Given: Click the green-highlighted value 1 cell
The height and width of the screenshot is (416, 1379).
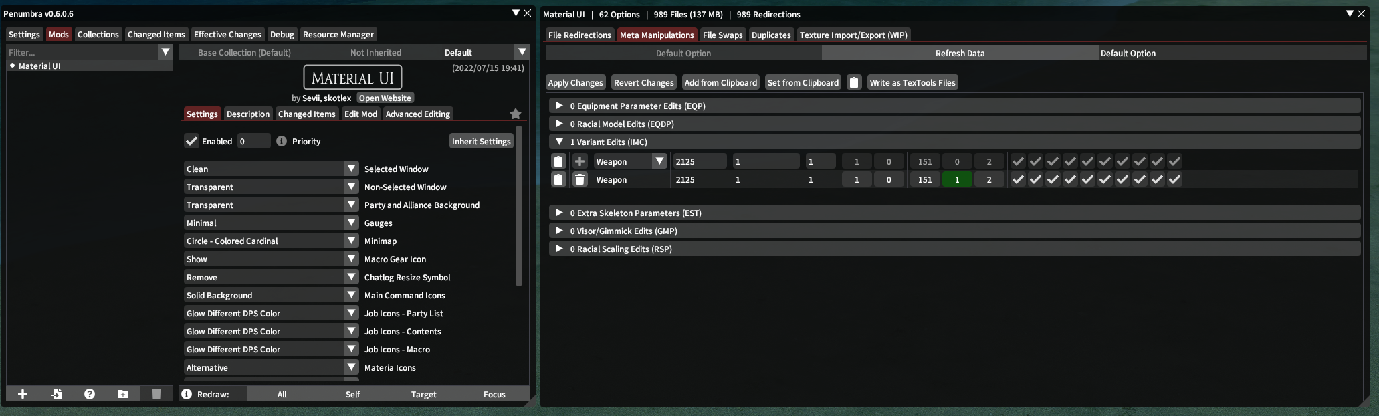Looking at the screenshot, I should (x=957, y=179).
